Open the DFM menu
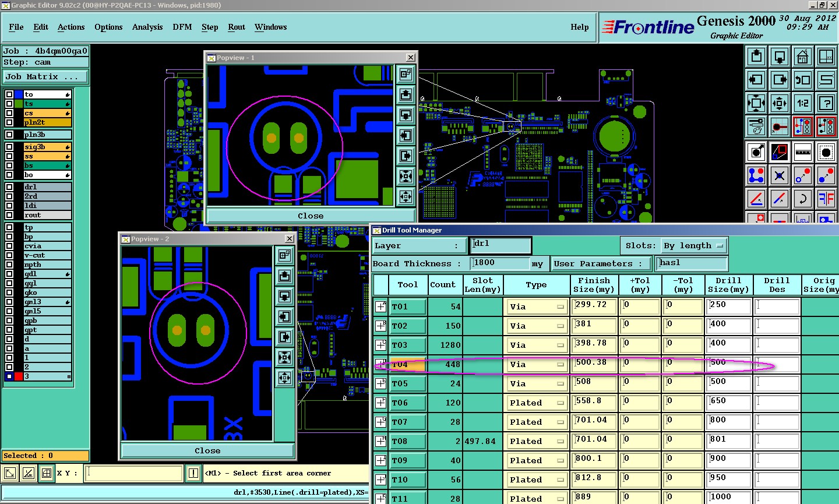Screen dimensions: 839x504 coord(182,27)
